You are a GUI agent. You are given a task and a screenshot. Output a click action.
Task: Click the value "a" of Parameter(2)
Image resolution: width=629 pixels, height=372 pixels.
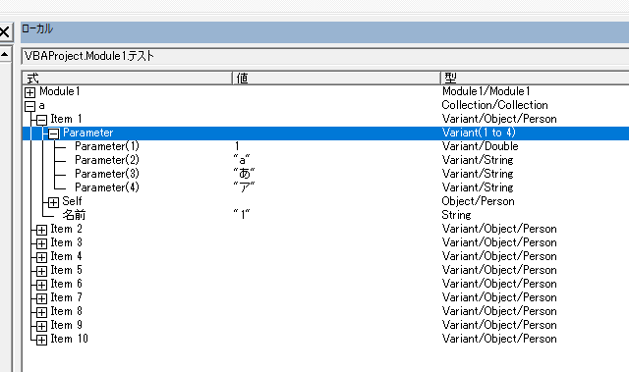click(242, 160)
